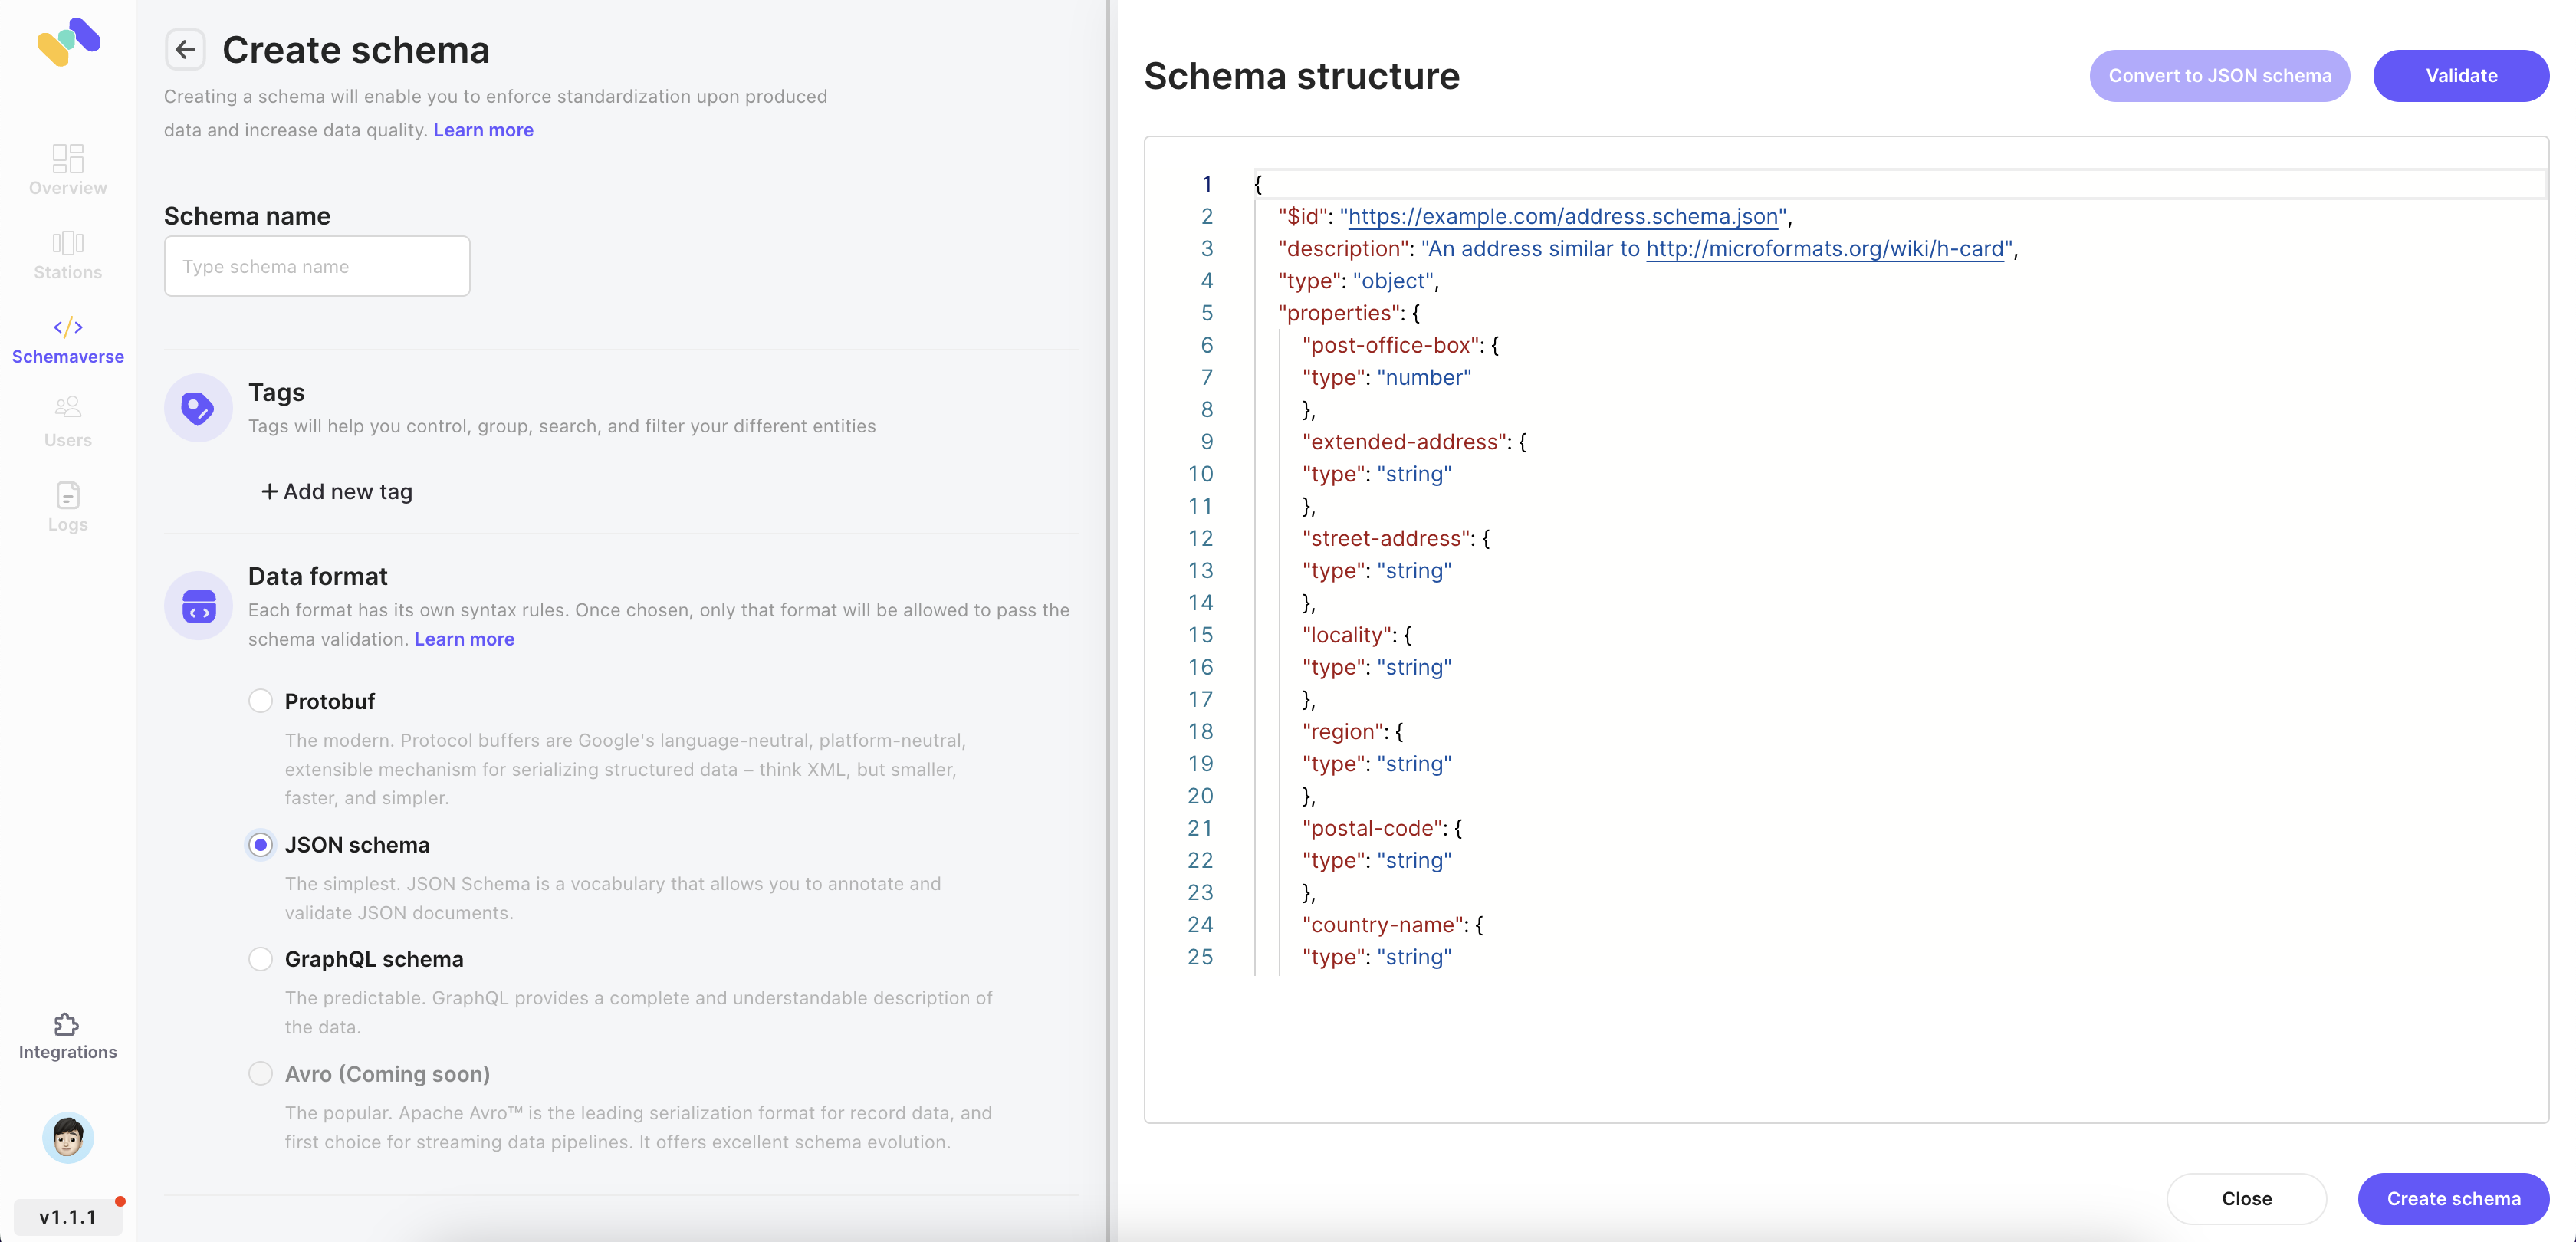Click Create schema to save
The height and width of the screenshot is (1242, 2576).
click(x=2453, y=1199)
